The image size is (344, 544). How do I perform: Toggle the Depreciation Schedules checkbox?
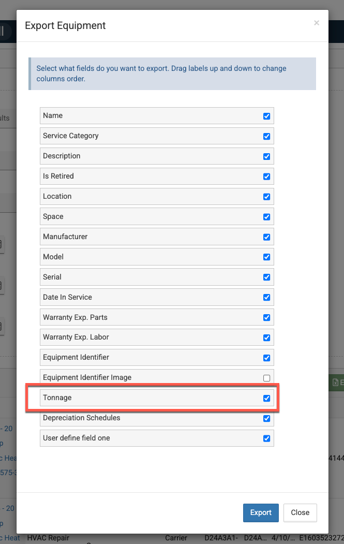pos(266,418)
